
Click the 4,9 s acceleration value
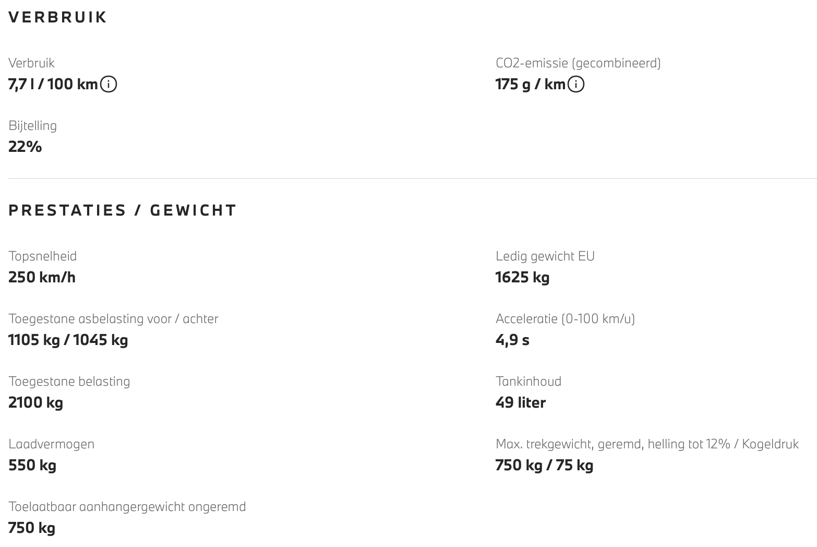(513, 340)
